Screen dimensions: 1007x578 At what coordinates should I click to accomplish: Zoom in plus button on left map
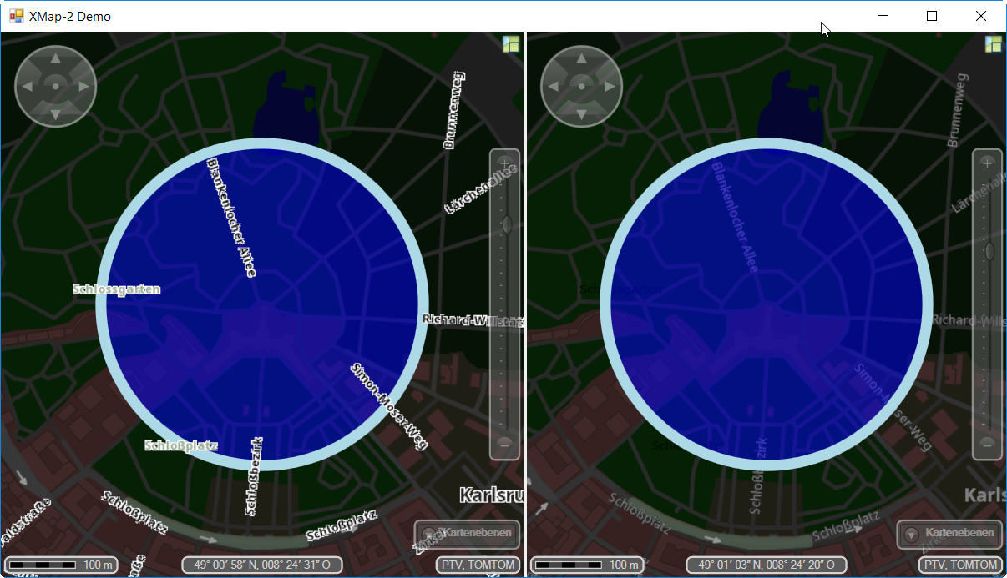click(x=504, y=163)
